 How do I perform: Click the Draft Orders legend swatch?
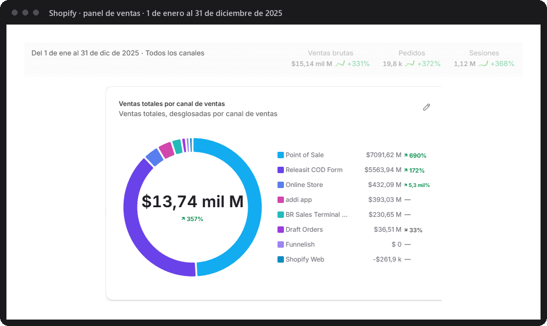[281, 230]
